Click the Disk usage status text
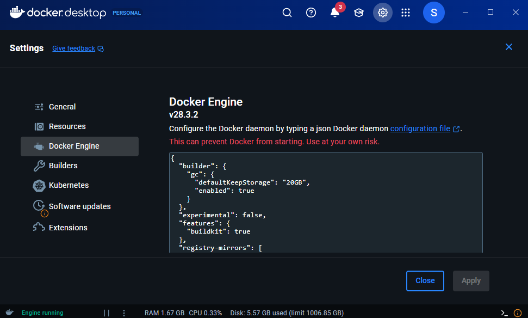The width and height of the screenshot is (528, 318). (287, 313)
